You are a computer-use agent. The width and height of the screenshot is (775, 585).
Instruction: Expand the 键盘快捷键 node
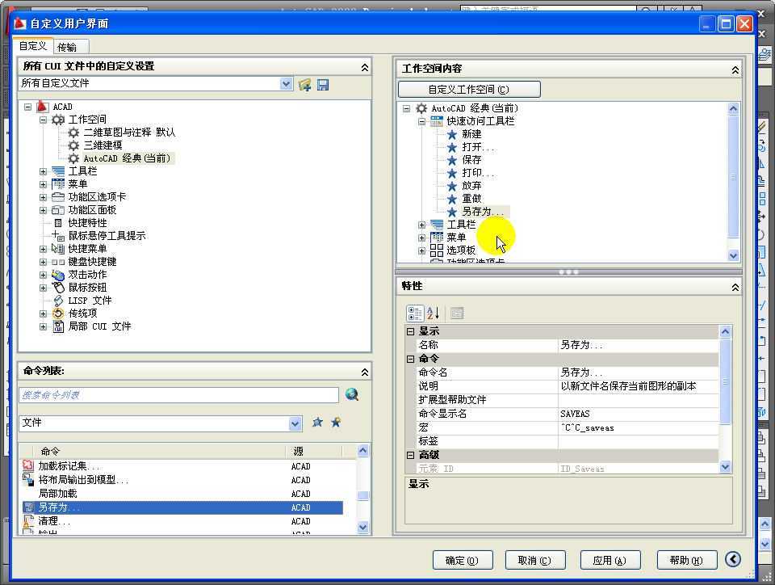43,262
